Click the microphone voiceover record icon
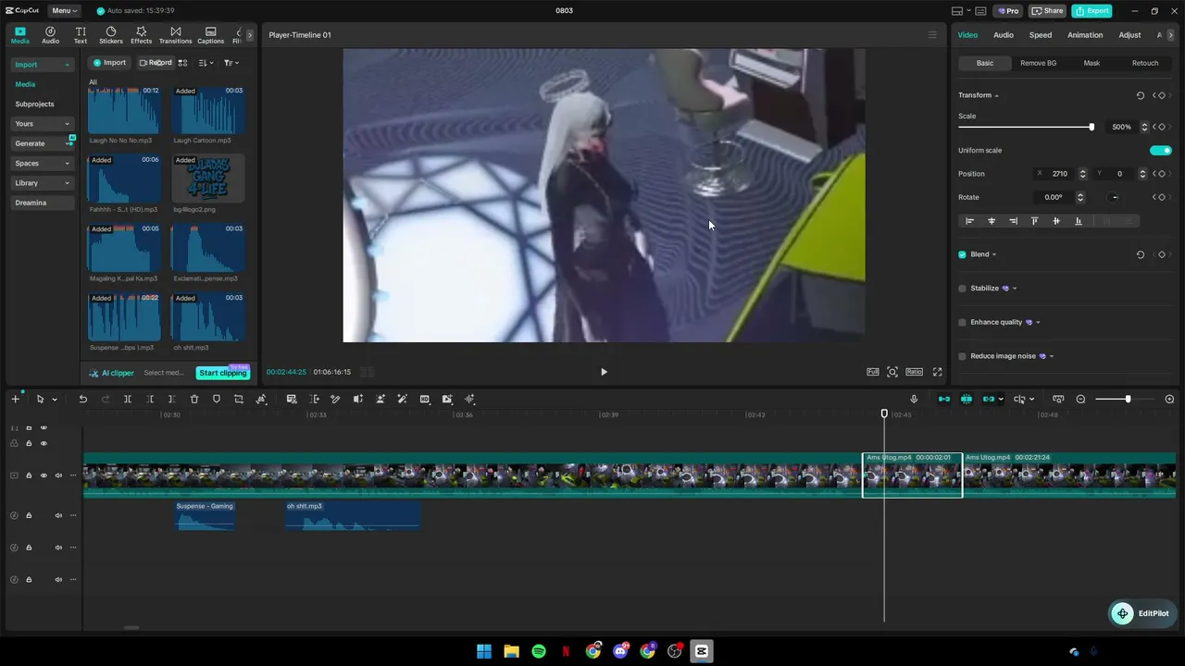1185x666 pixels. [x=914, y=399]
